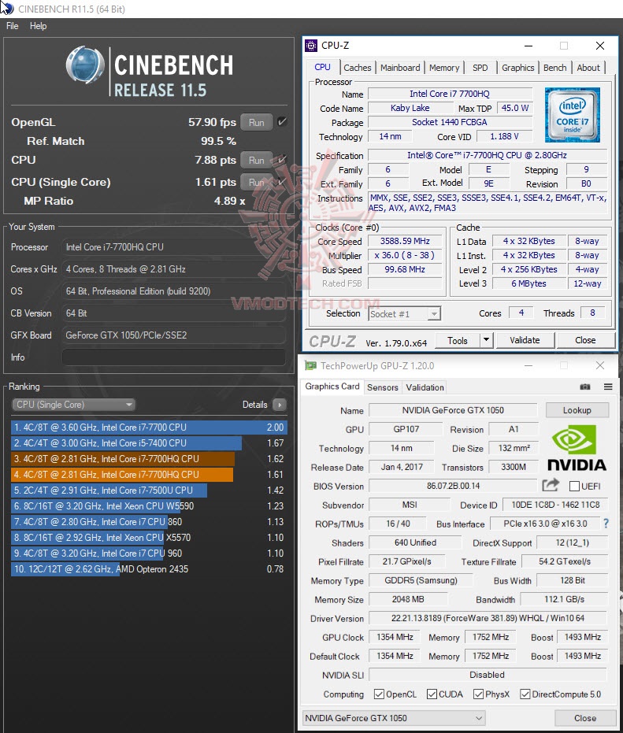Click the Info input field in Cinebench

click(x=173, y=357)
